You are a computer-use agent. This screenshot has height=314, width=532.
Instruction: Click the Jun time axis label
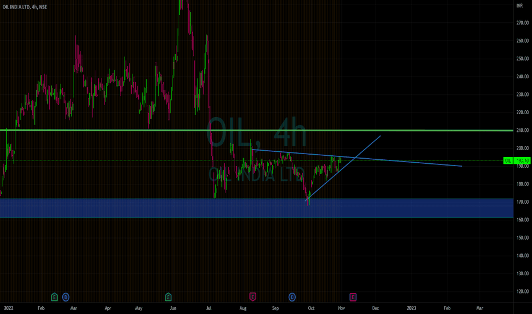tap(173, 308)
